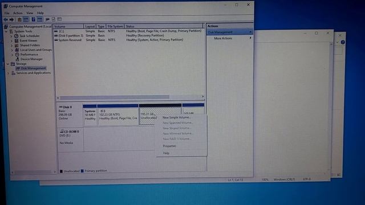This screenshot has width=365, height=205.
Task: Select Disk Management in the tree
Action: 33,68
